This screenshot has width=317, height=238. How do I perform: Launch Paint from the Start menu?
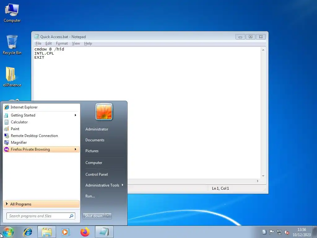click(x=41, y=129)
